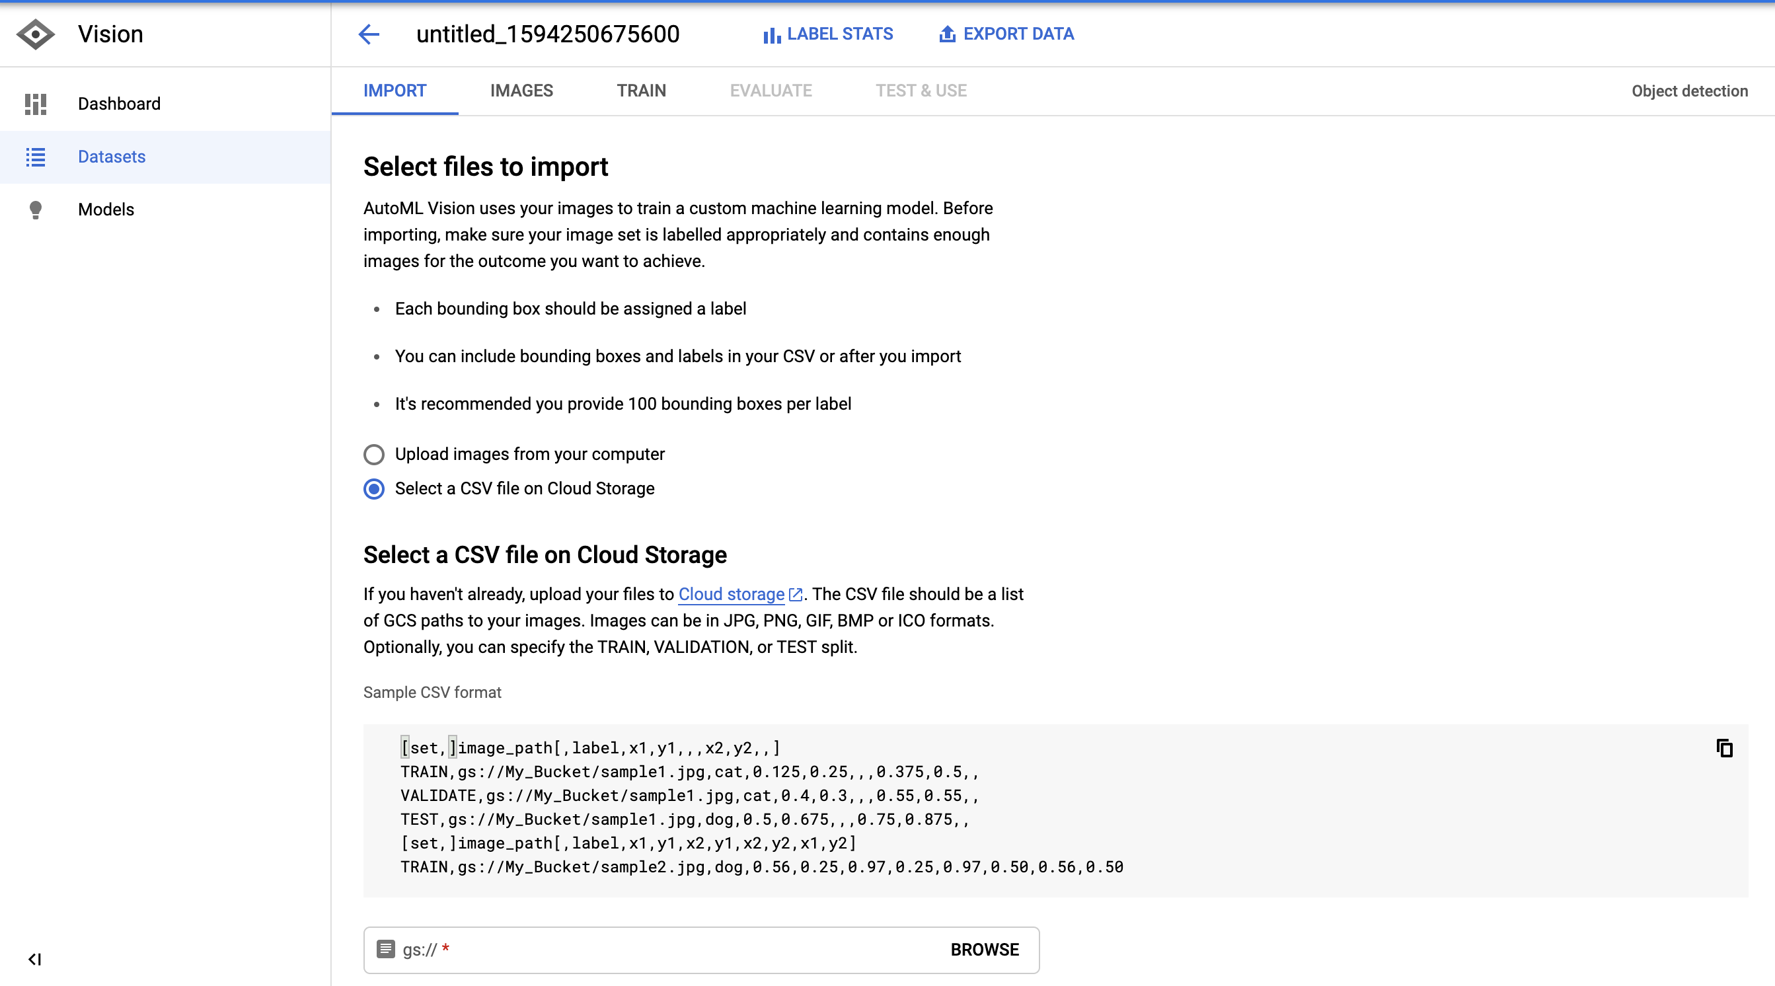Image resolution: width=1775 pixels, height=986 pixels.
Task: Click the gs:// path input field
Action: pos(661,950)
